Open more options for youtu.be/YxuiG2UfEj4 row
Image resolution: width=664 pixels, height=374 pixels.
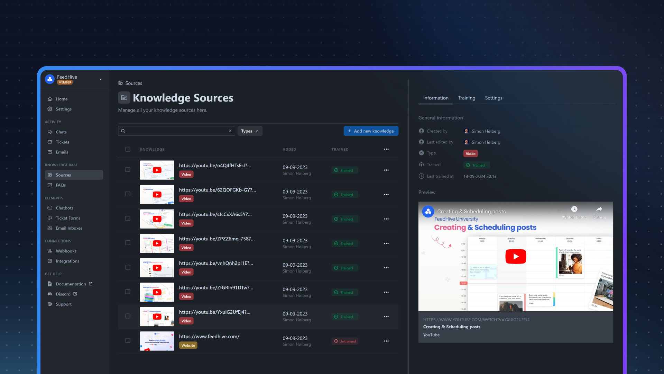pos(386,317)
